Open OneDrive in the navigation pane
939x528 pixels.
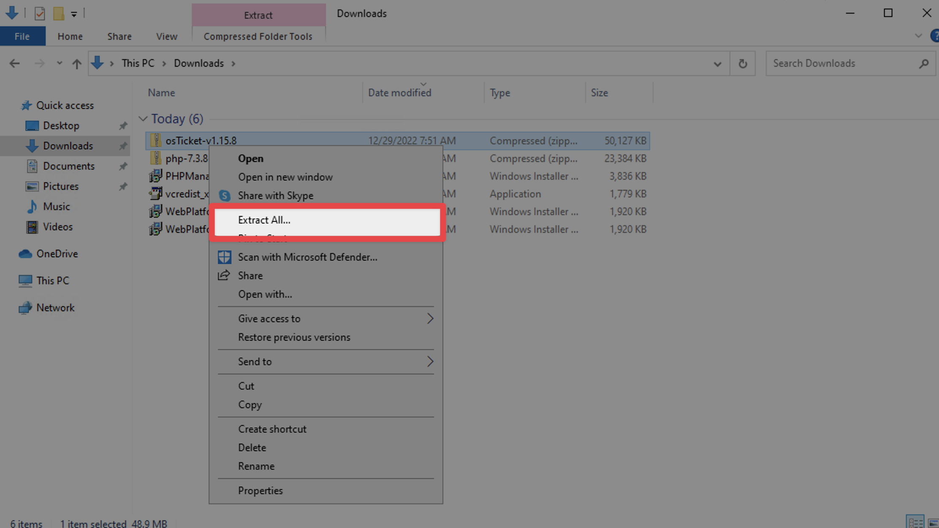[x=57, y=254]
